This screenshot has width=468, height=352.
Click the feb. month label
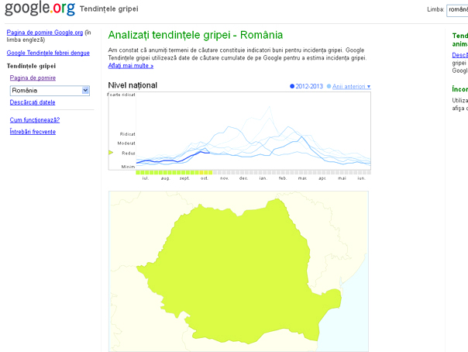[x=283, y=178]
